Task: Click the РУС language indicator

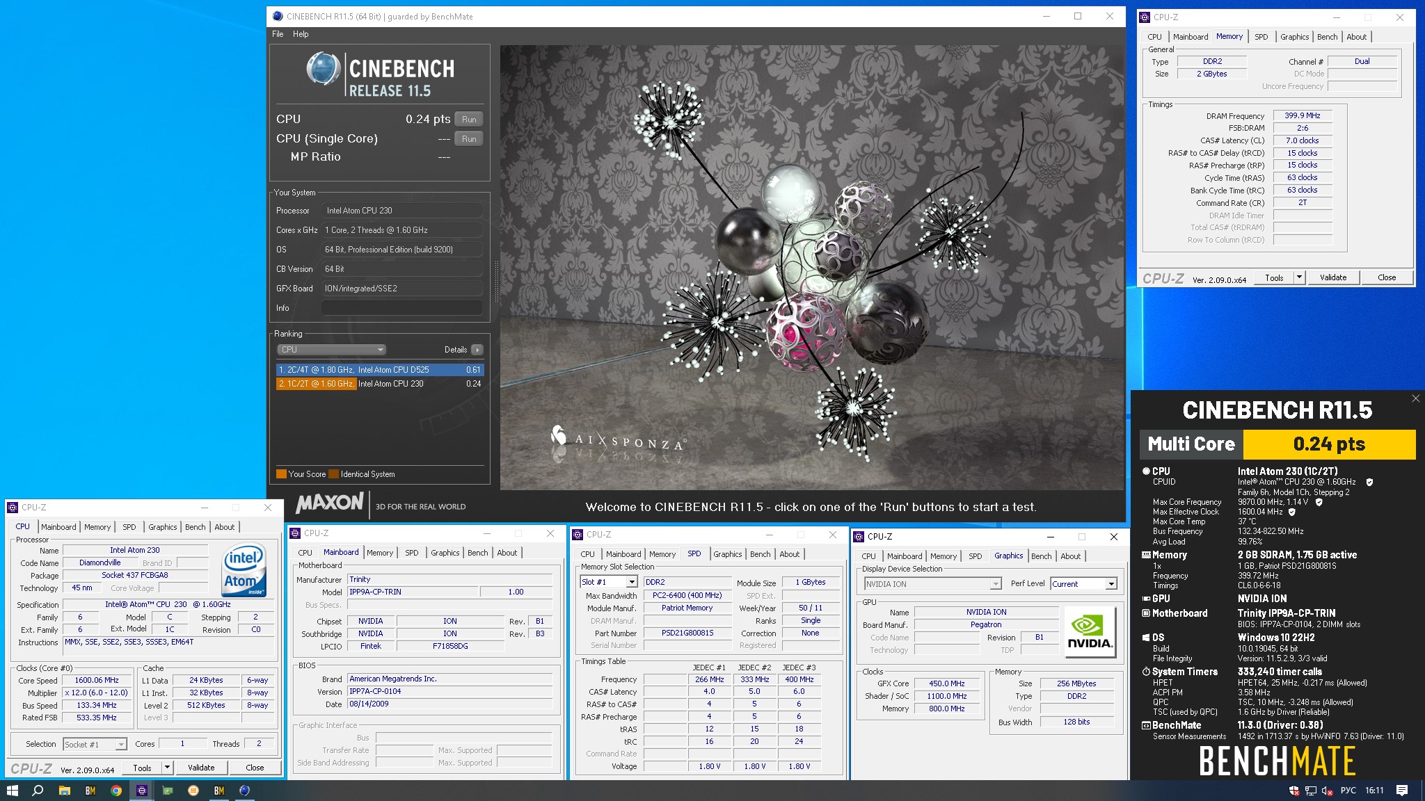Action: (1348, 791)
